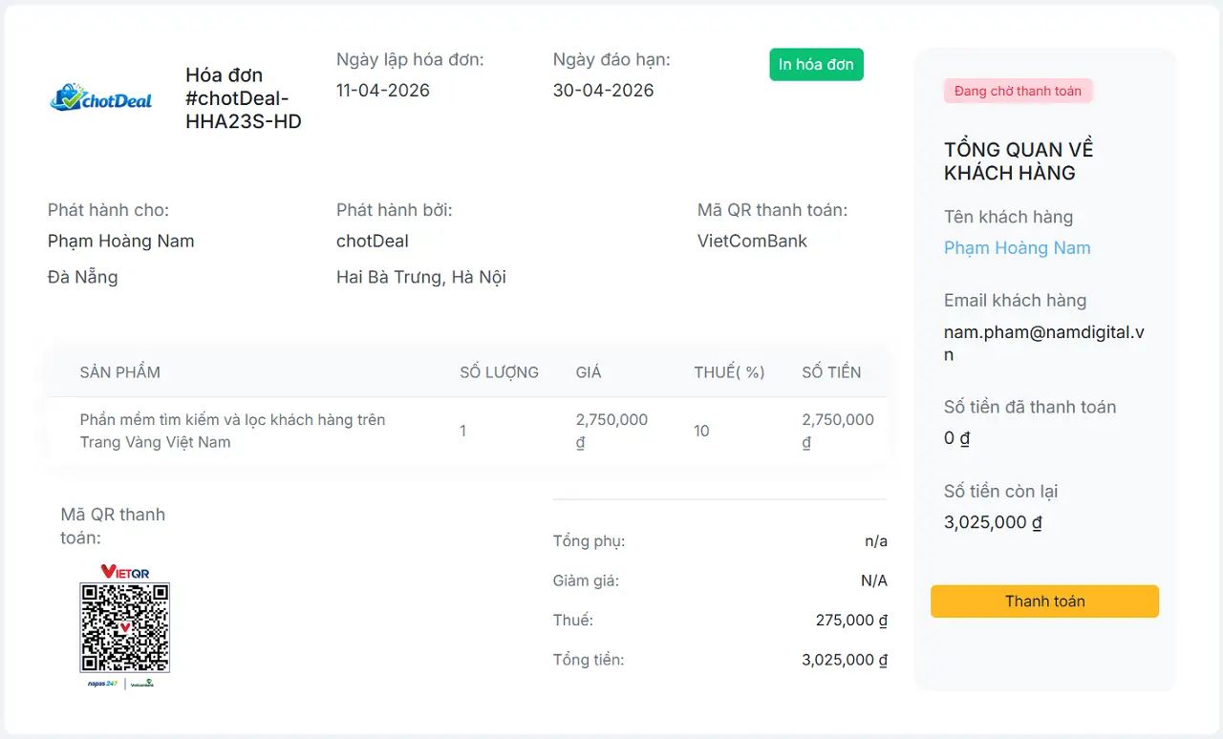The width and height of the screenshot is (1223, 739).
Task: Open customer link Phạm Hoàng Nam
Action: coord(1017,248)
